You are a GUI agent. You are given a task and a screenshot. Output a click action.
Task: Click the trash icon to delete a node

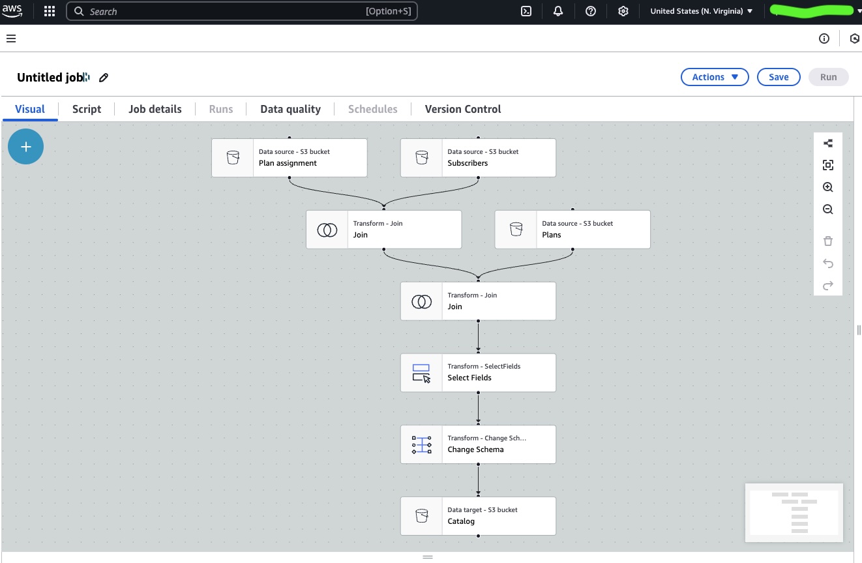pos(827,241)
